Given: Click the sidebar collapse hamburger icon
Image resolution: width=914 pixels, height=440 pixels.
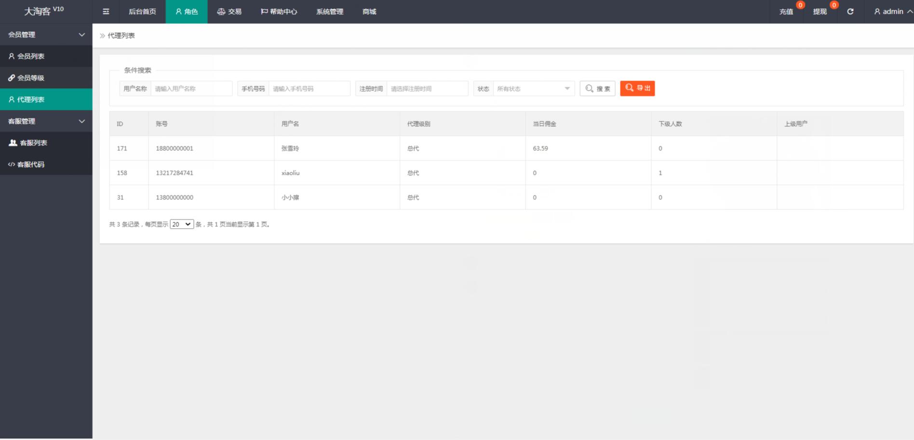Looking at the screenshot, I should 106,12.
